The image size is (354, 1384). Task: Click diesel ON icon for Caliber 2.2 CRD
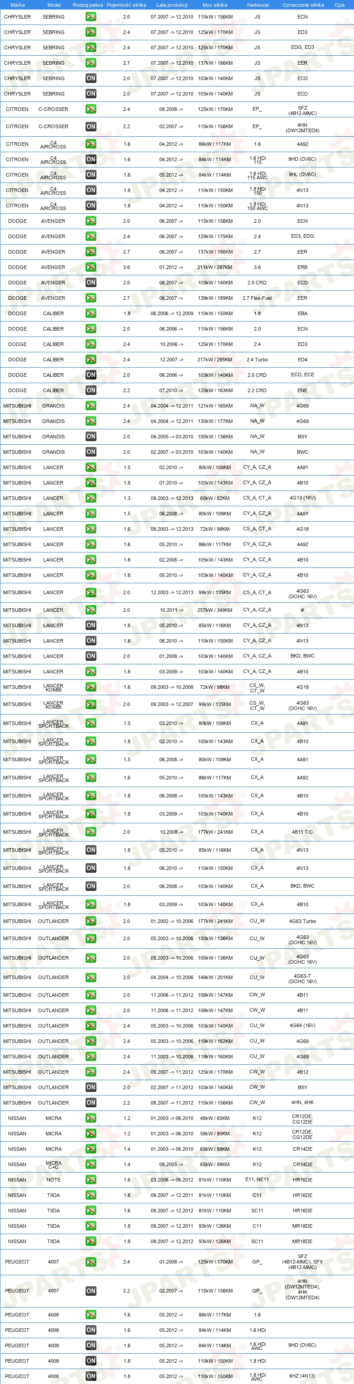(x=91, y=390)
